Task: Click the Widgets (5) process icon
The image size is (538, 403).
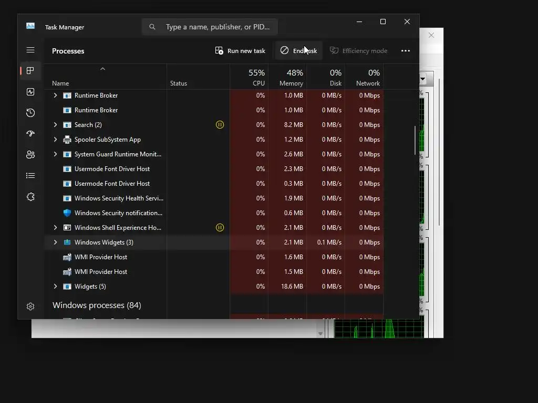Action: tap(67, 287)
